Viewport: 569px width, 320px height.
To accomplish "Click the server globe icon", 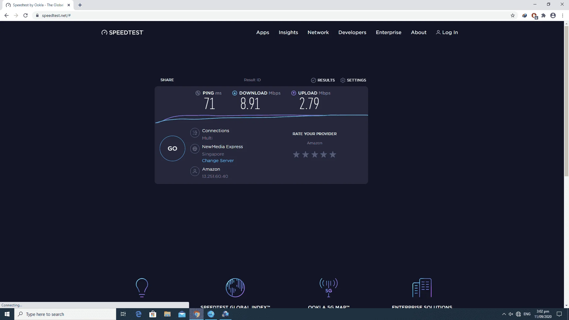I will (195, 149).
